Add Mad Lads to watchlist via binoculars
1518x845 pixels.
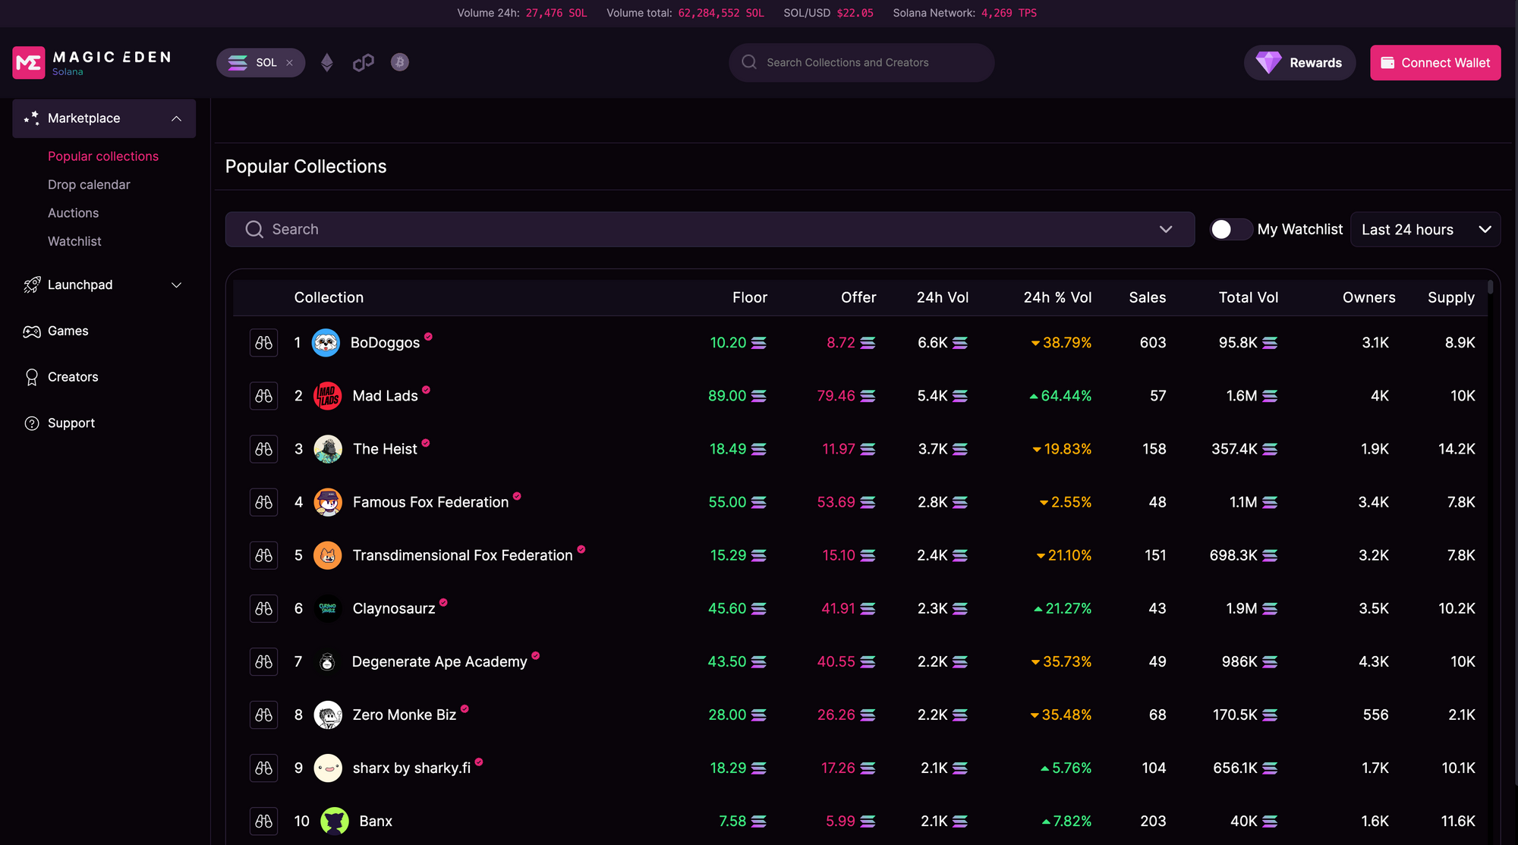[x=263, y=396]
